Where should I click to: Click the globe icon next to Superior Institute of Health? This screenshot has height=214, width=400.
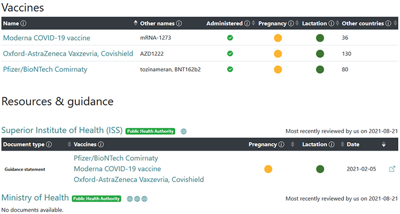click(x=183, y=131)
